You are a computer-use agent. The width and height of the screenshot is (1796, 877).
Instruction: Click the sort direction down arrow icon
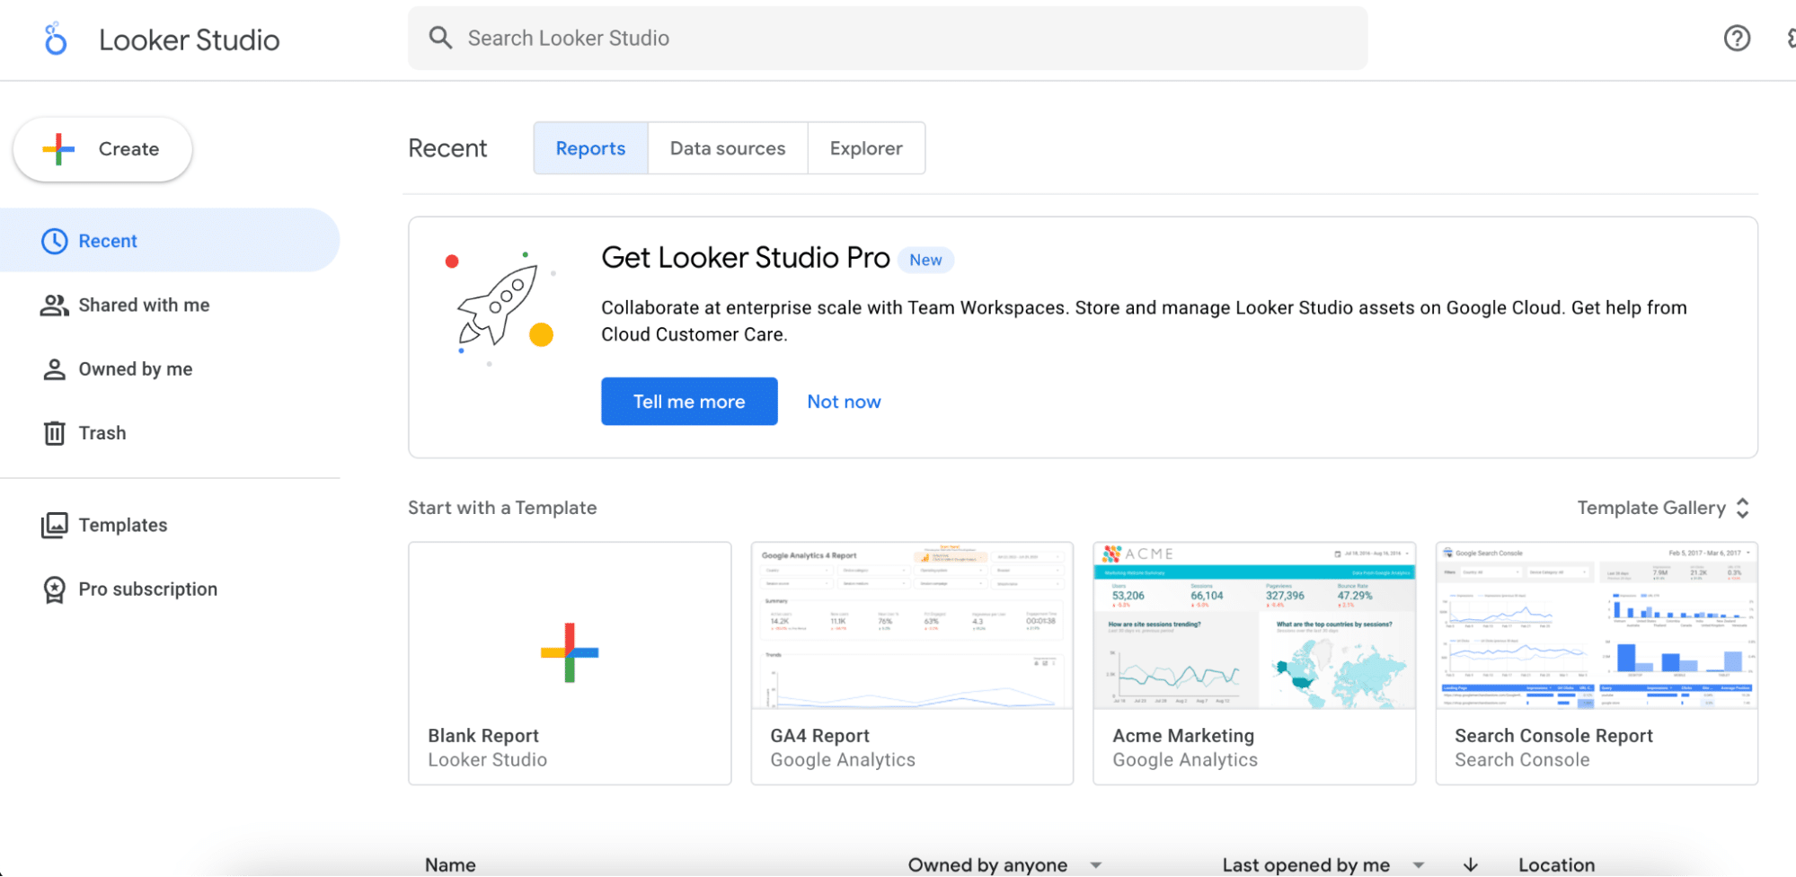point(1471,864)
